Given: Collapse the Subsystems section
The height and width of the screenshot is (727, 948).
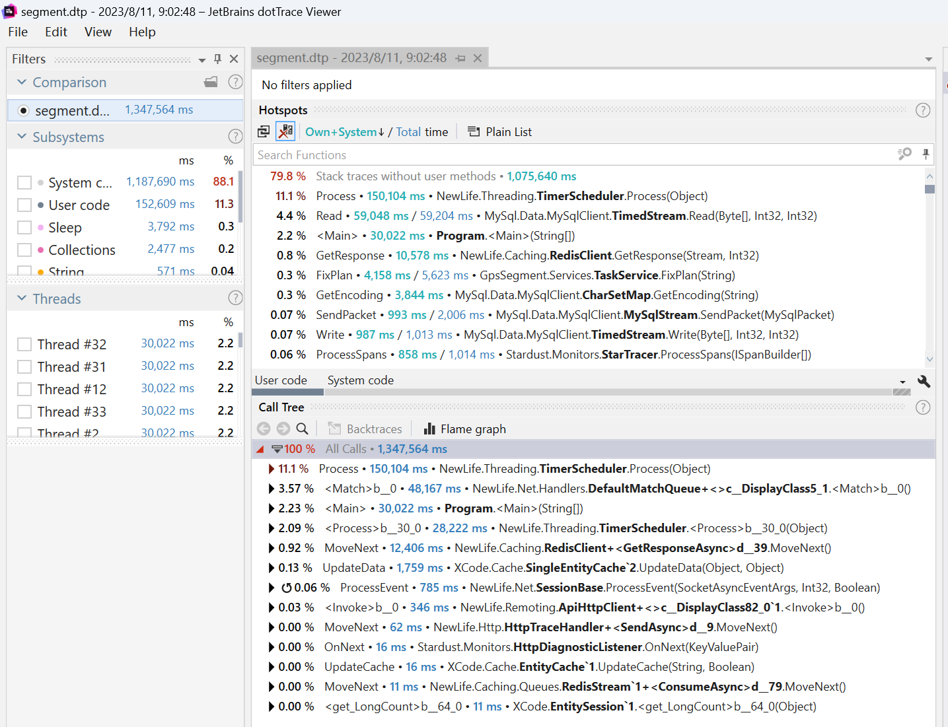Looking at the screenshot, I should coord(22,137).
